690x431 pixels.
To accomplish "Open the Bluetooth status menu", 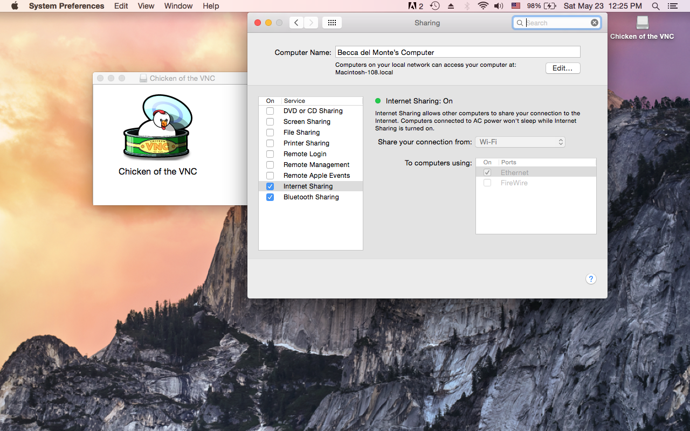I will [x=467, y=6].
